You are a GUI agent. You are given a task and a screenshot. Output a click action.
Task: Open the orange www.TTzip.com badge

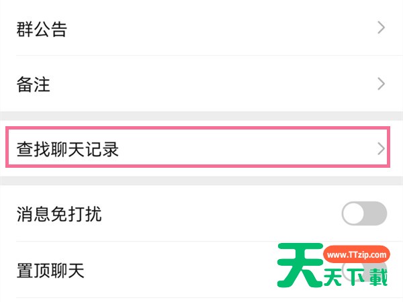click(357, 254)
